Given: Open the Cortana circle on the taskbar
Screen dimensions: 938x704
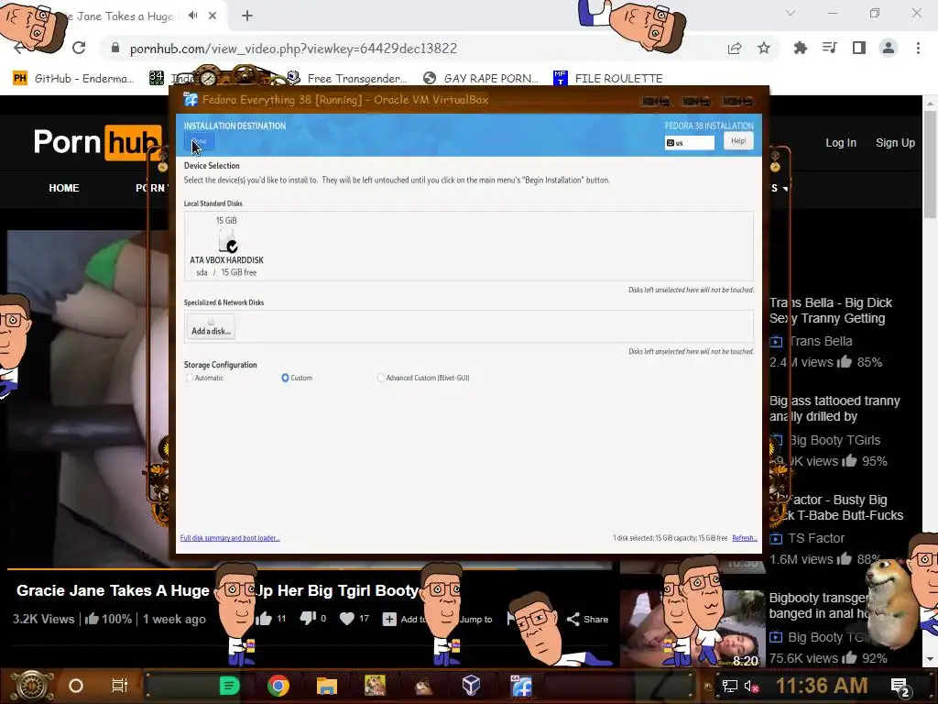Looking at the screenshot, I should click(x=76, y=686).
